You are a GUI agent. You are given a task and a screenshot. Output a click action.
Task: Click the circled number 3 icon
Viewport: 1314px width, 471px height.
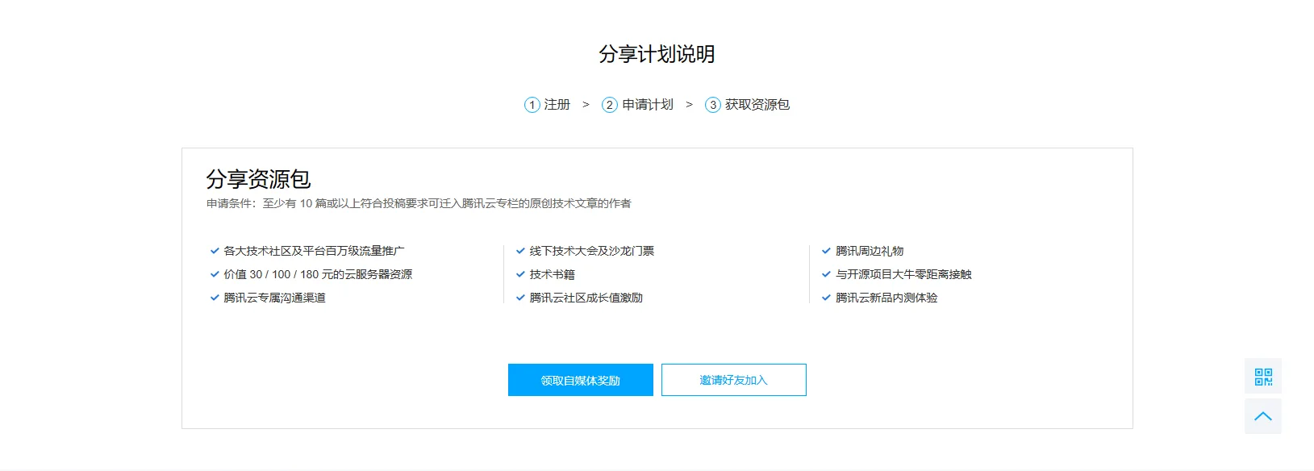713,105
